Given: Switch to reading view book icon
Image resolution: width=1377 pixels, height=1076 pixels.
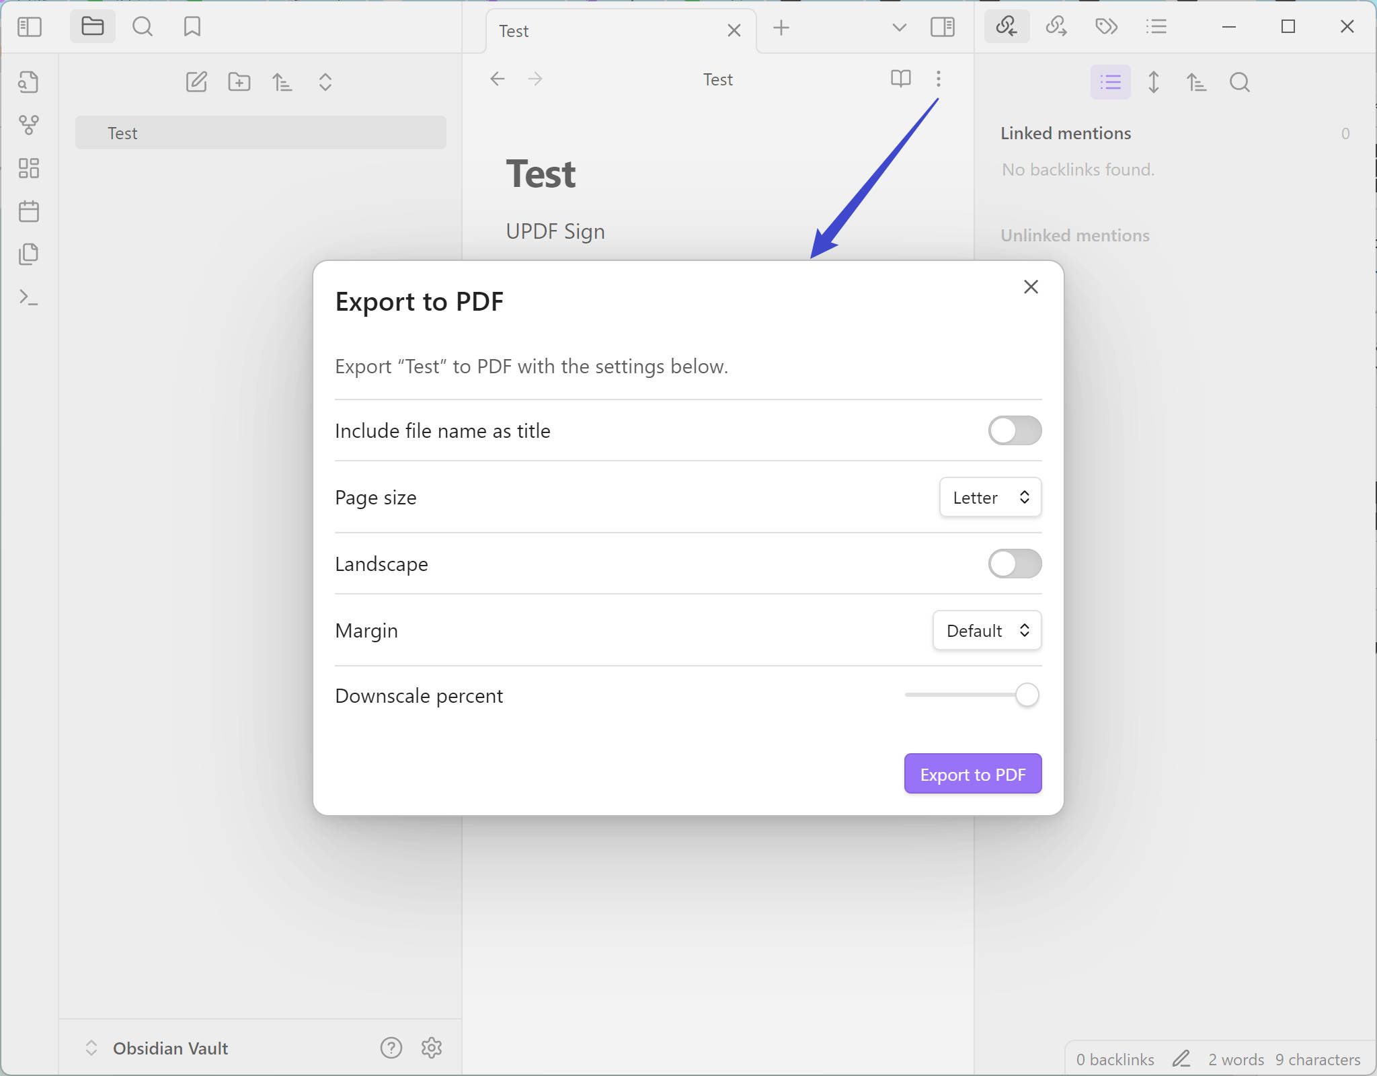Looking at the screenshot, I should pyautogui.click(x=901, y=79).
